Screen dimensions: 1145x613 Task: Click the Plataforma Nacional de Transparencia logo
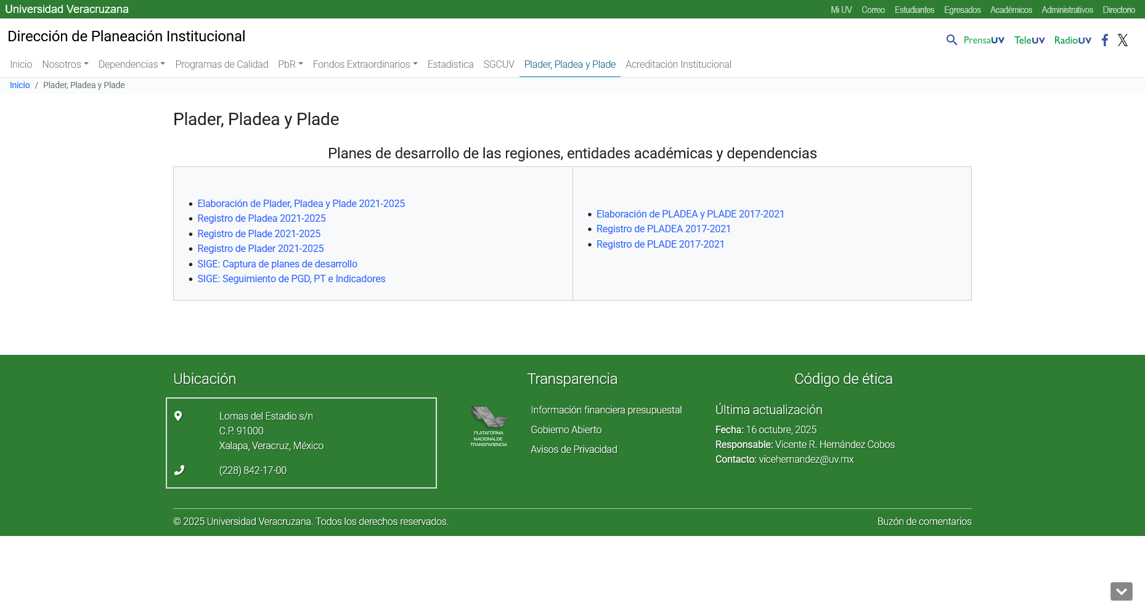489,426
